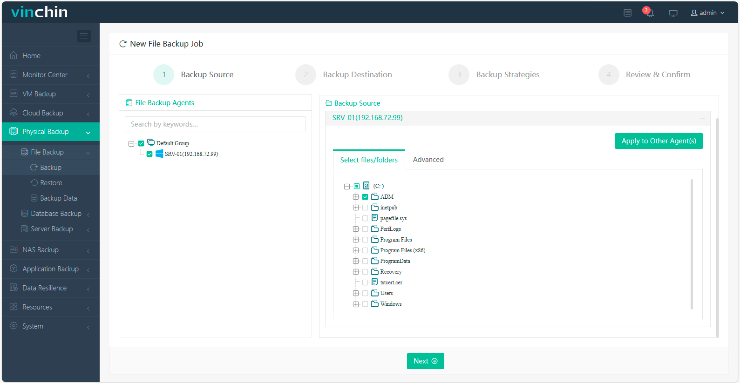Screen dimensions: 740x383
Task: Collapse the Default Group tree node
Action: [x=131, y=144]
